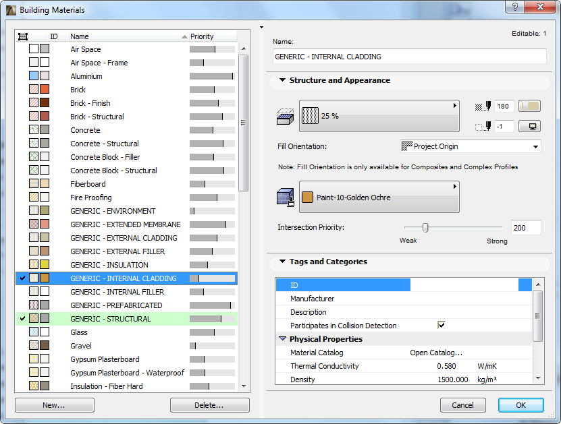Click the background pen number field -1
This screenshot has height=424, width=561.
(504, 126)
